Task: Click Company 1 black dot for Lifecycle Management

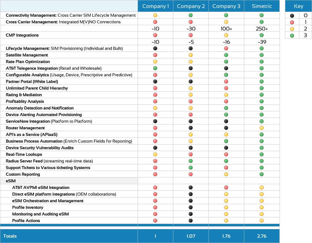Action: coord(155,48)
